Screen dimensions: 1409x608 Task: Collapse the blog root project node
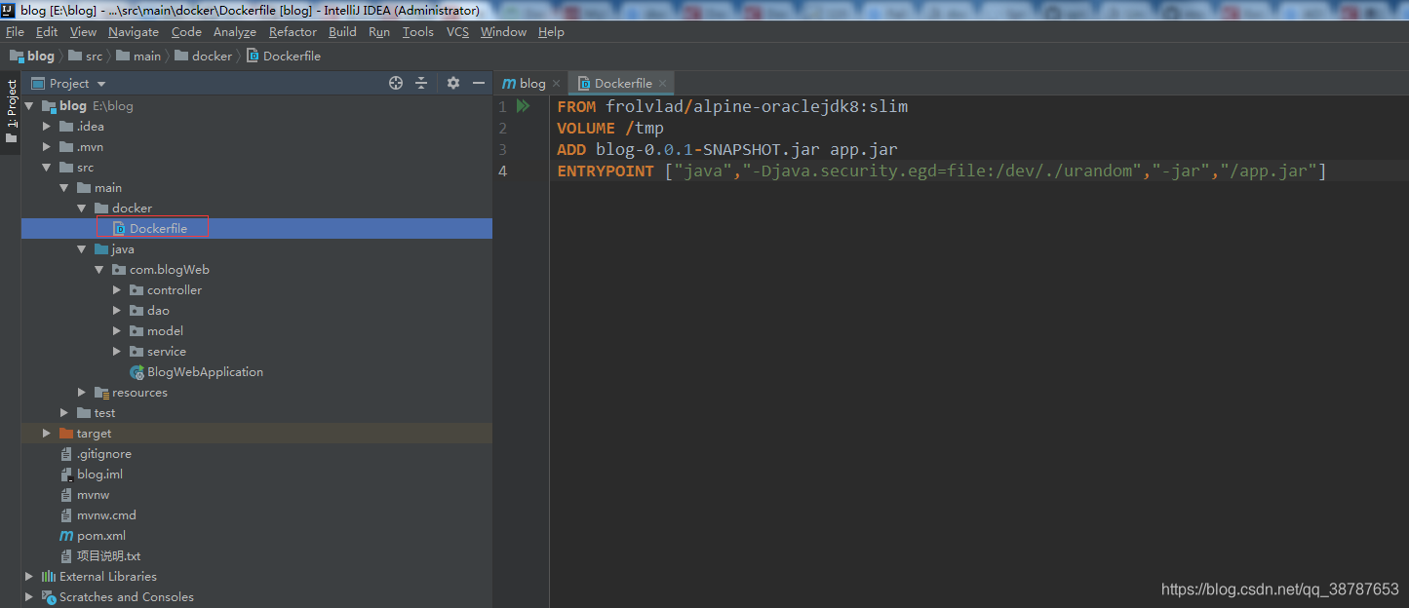tap(29, 106)
